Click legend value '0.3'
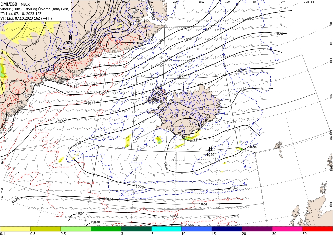 click(x=33, y=234)
